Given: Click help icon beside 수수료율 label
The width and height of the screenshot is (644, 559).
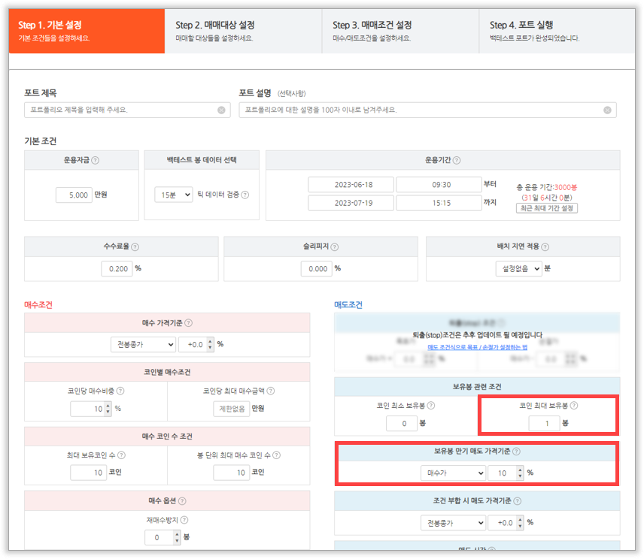Looking at the screenshot, I should click(135, 246).
